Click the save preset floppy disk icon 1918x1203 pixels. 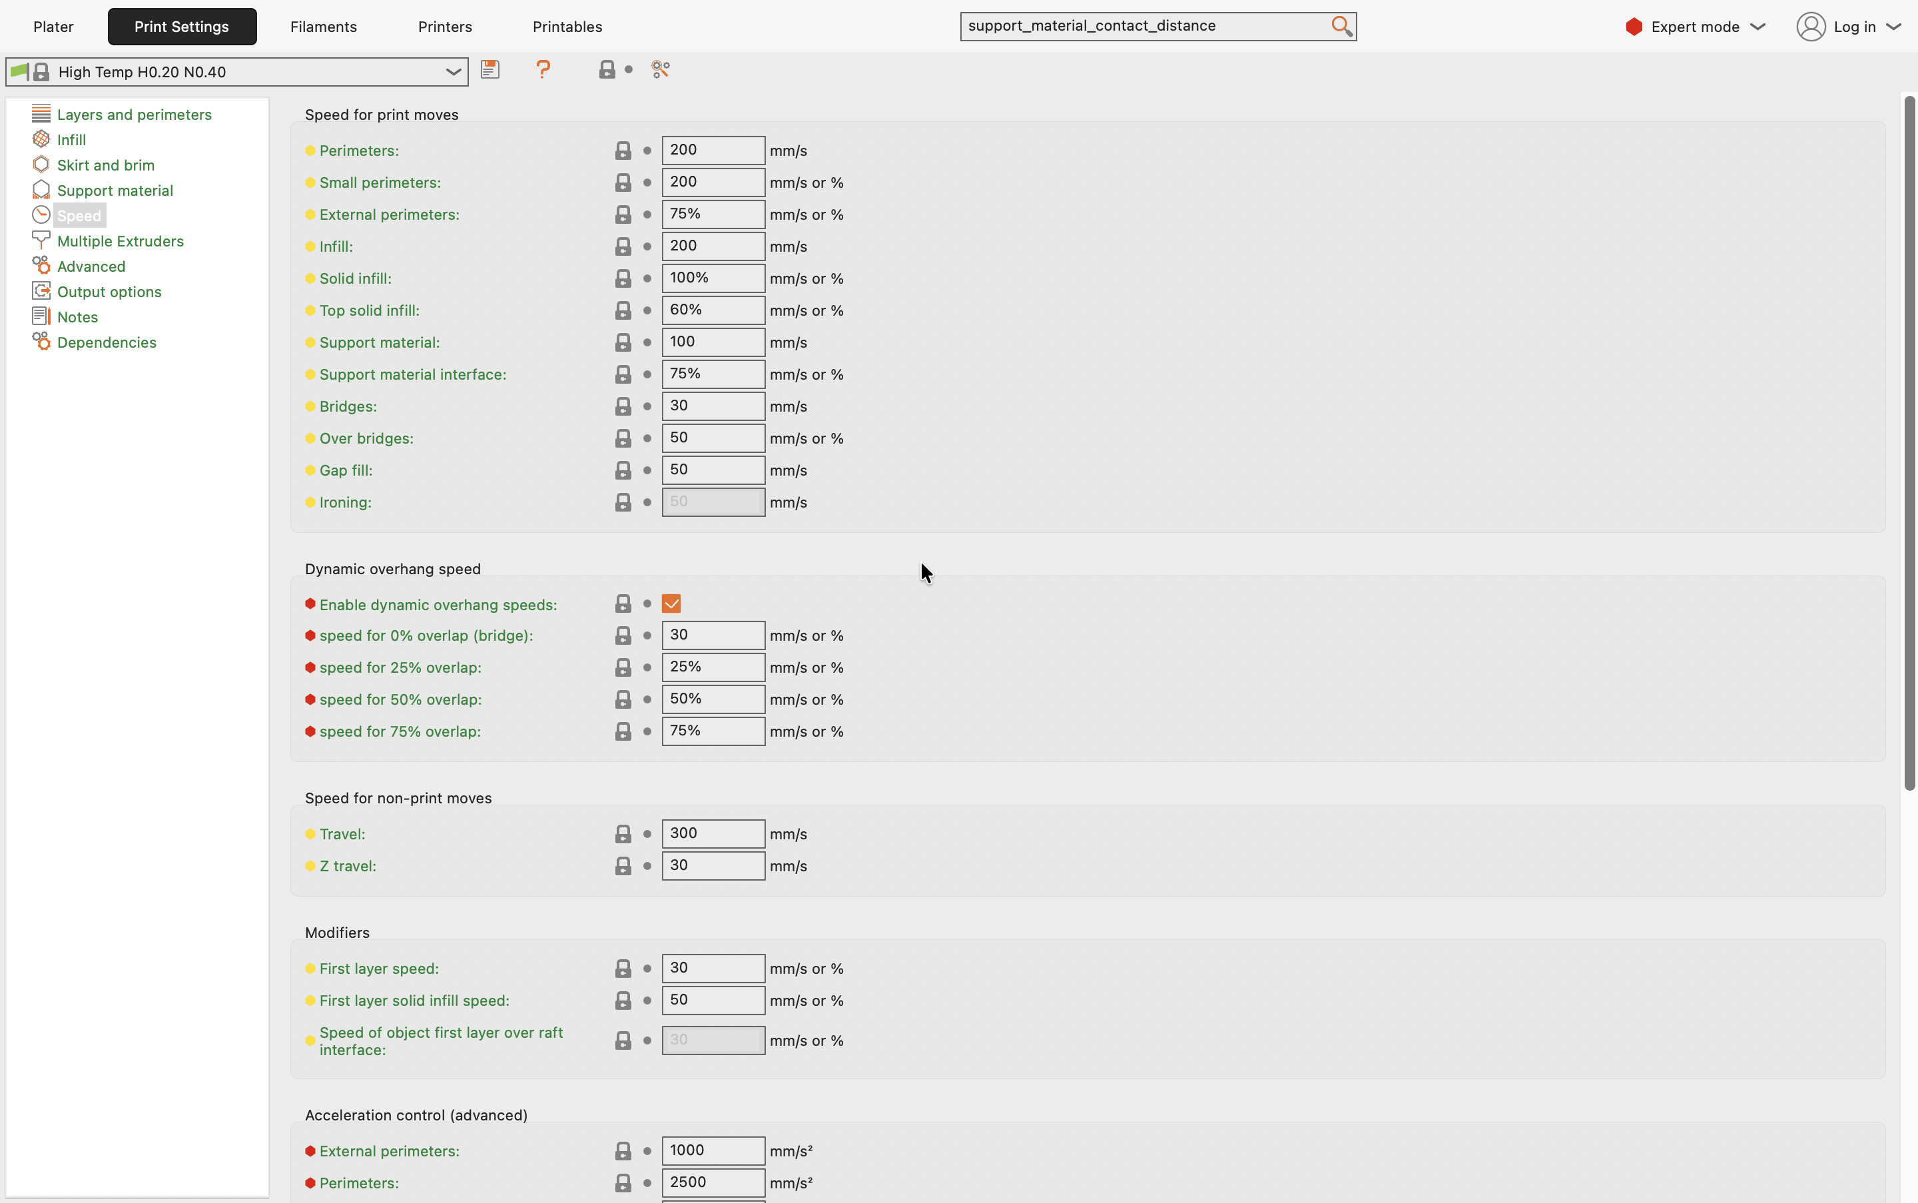click(x=490, y=70)
